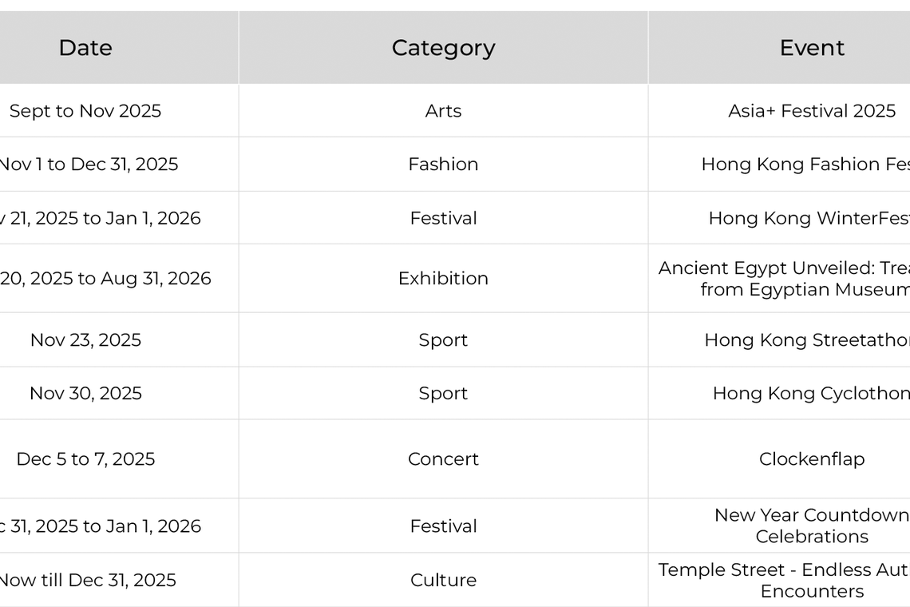The width and height of the screenshot is (910, 607).
Task: Click the Category column header
Action: click(443, 48)
